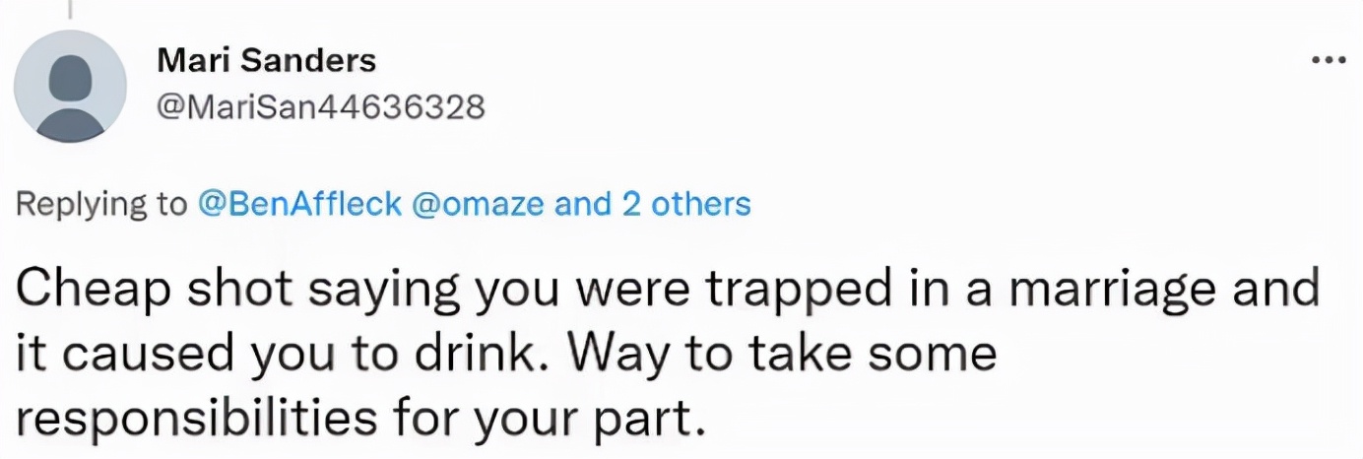
Task: Click the "Replying to" label
Action: point(101,204)
